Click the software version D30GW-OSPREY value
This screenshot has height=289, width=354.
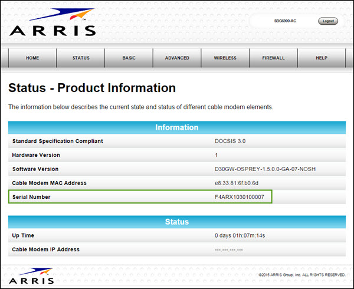[257, 169]
